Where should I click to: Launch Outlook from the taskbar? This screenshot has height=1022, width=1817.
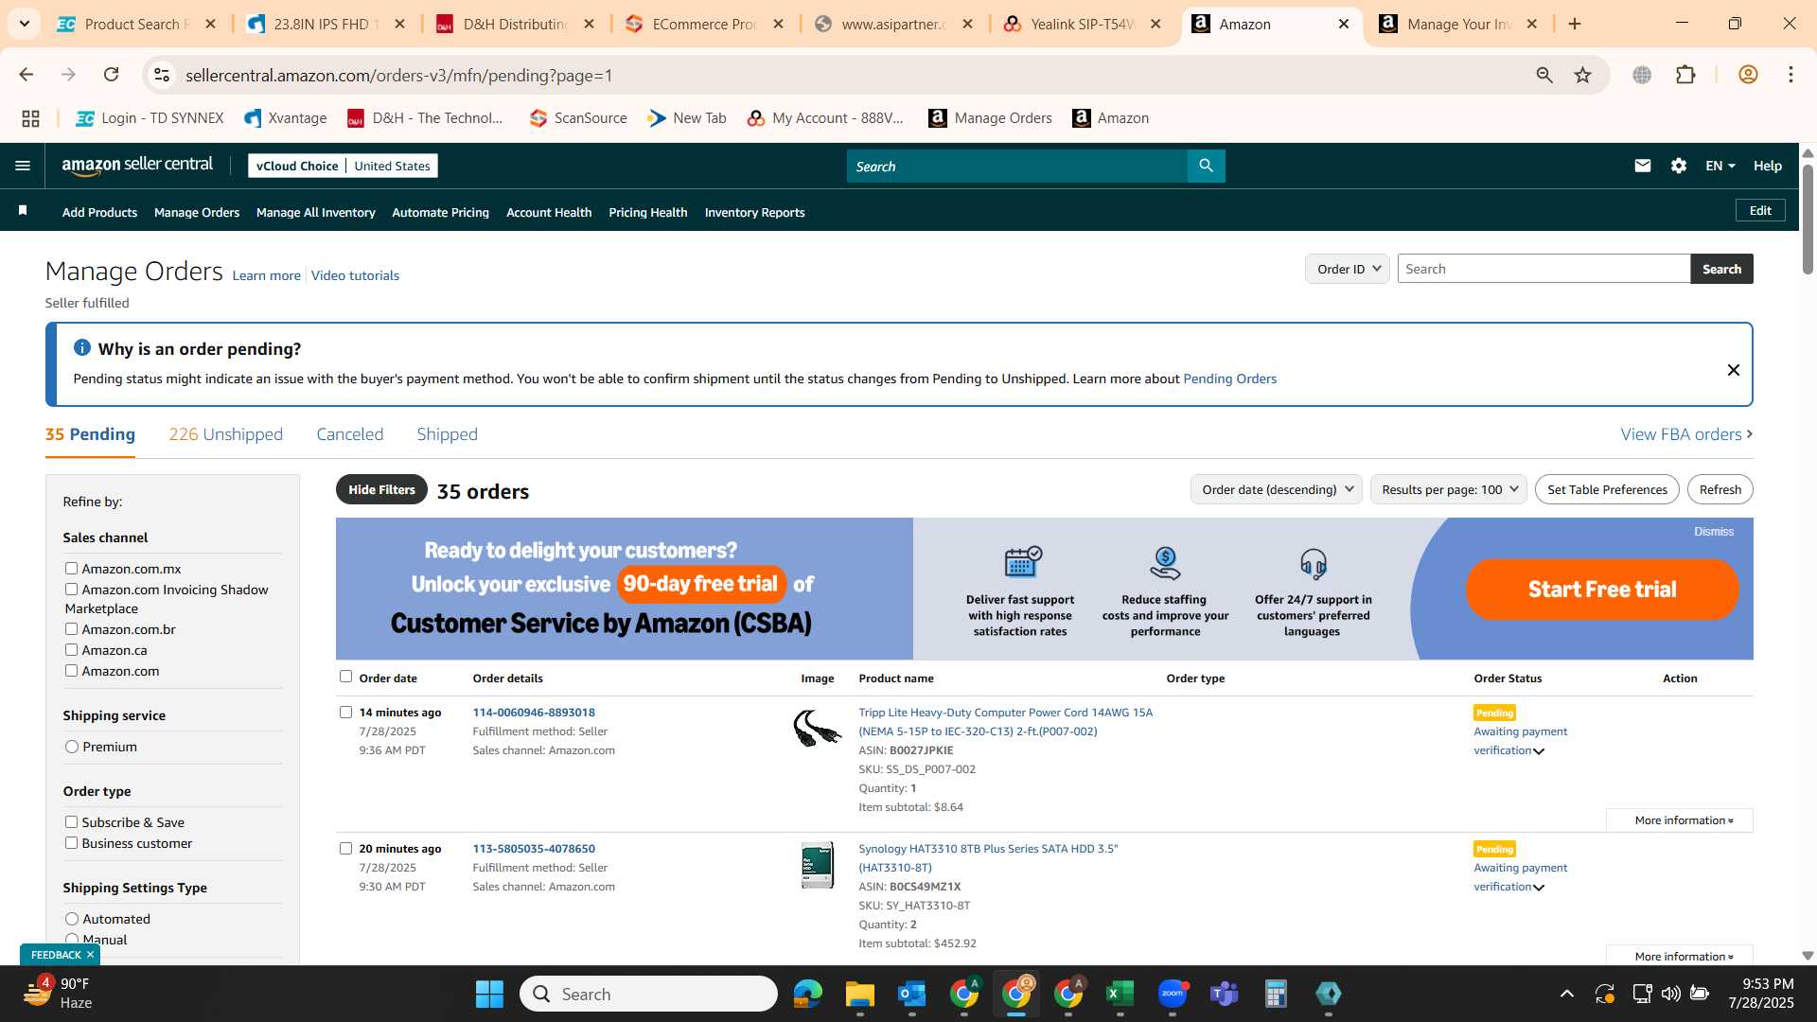[912, 994]
